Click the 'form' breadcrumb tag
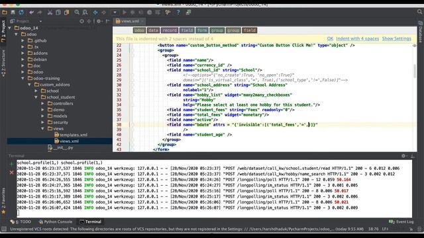 point(201,30)
